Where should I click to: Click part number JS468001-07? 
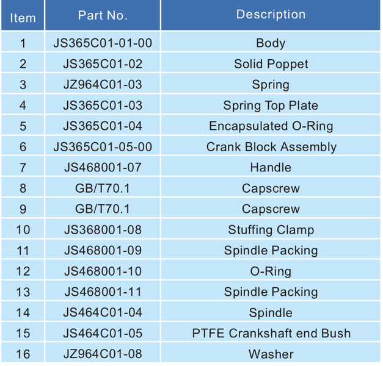[103, 168]
